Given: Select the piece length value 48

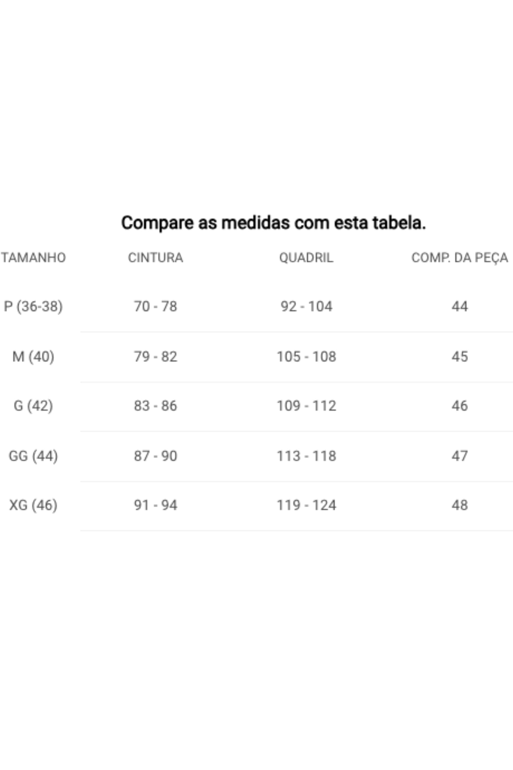Looking at the screenshot, I should [459, 505].
